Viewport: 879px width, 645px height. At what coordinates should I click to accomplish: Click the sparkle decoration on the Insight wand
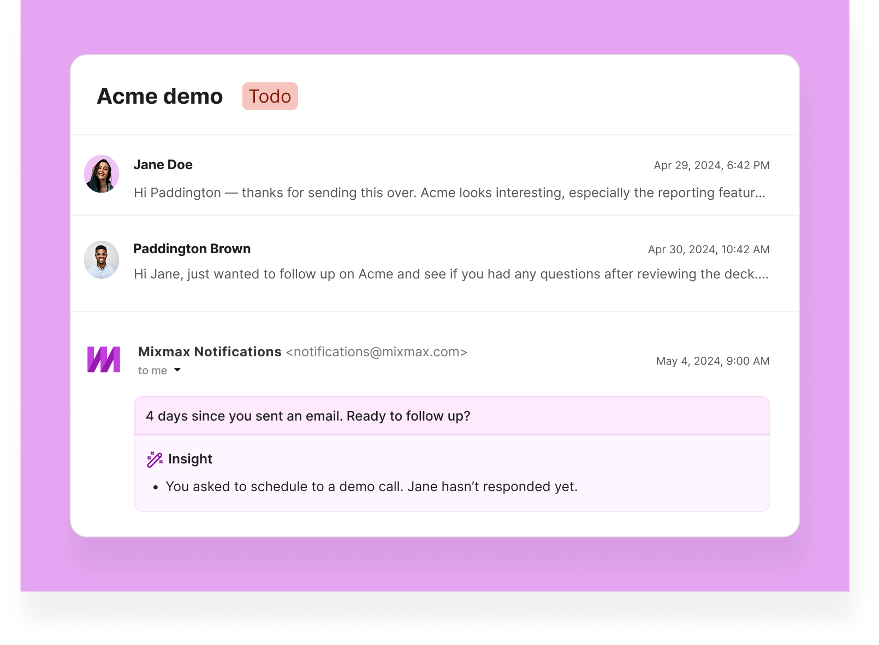(151, 454)
